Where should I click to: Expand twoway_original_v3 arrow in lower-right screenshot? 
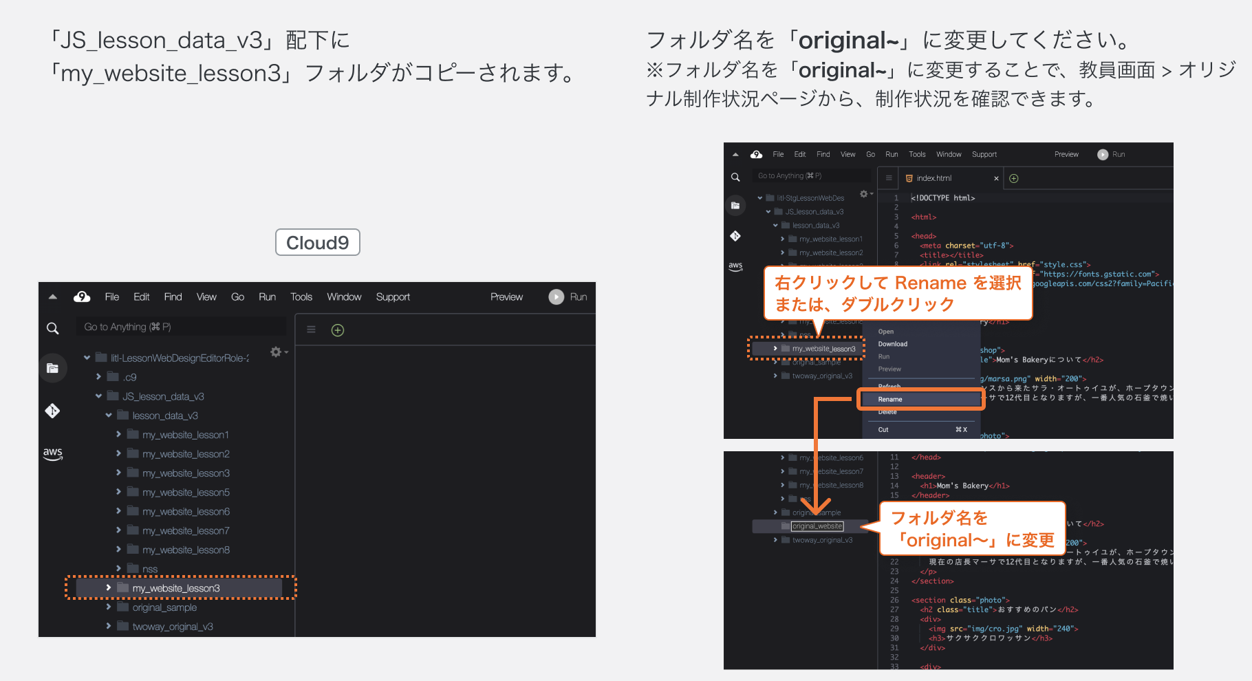[x=775, y=540]
